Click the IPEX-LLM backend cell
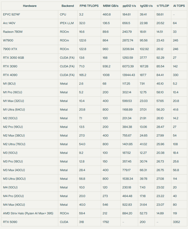Viewport: 188px width, 229px height. tap(67, 23)
